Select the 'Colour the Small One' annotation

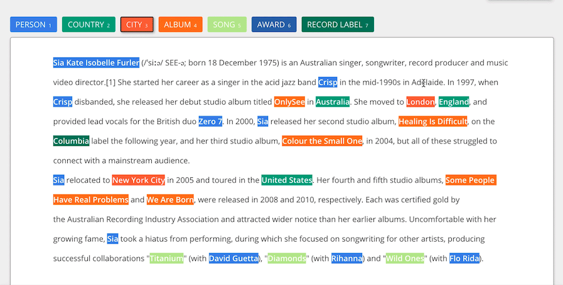pyautogui.click(x=322, y=141)
